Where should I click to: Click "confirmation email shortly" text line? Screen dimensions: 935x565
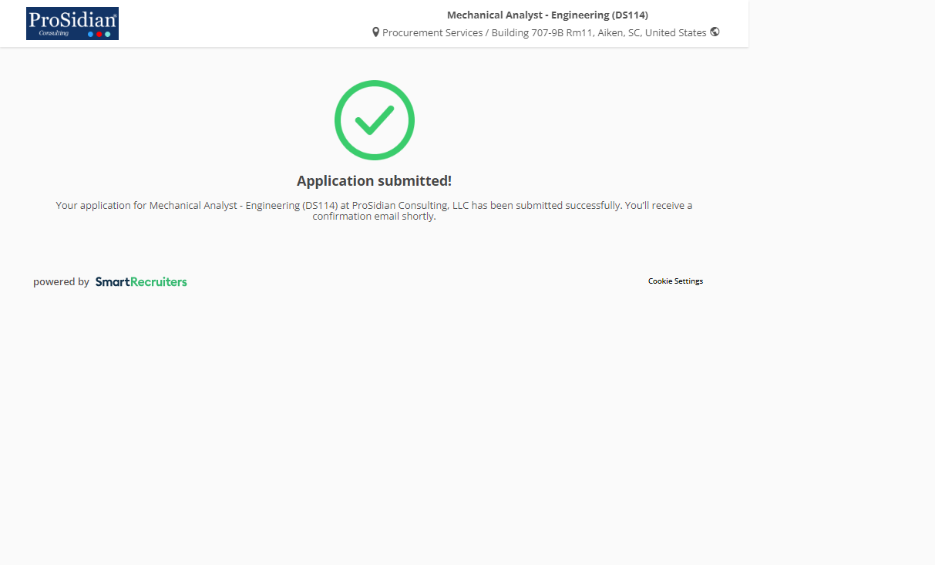pyautogui.click(x=374, y=217)
